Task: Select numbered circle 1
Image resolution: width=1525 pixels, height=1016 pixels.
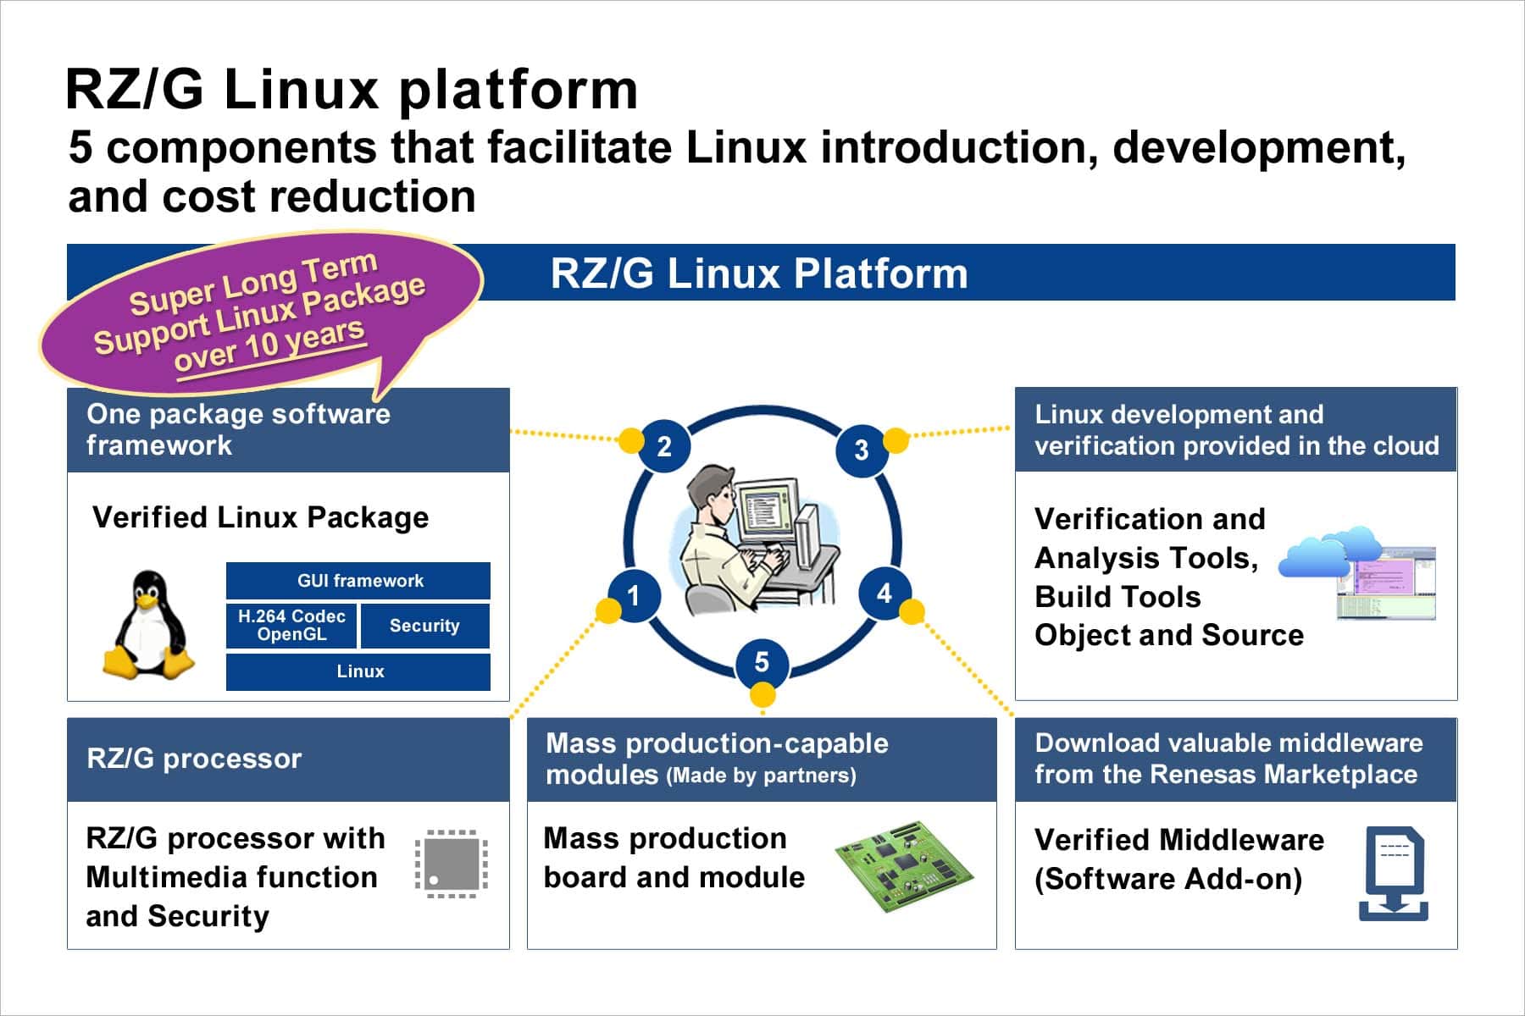Action: tap(634, 596)
